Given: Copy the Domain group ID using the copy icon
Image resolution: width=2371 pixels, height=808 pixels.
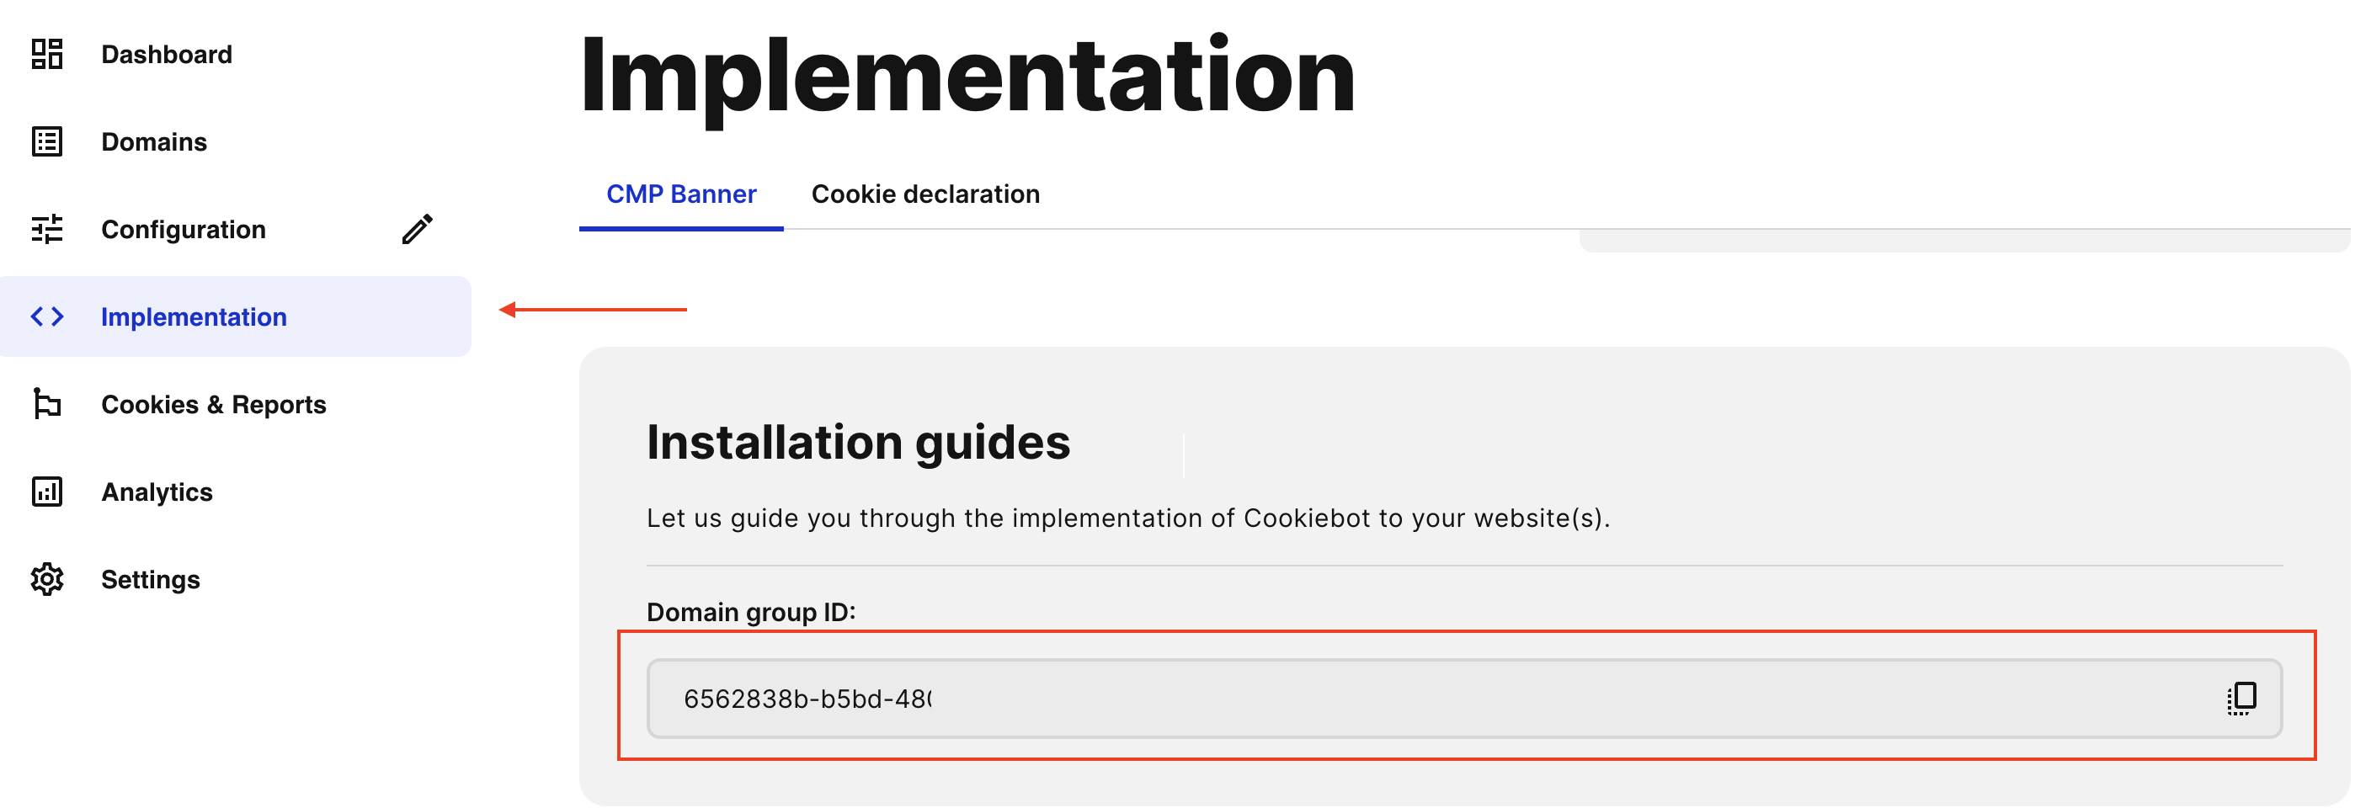Looking at the screenshot, I should 2240,699.
